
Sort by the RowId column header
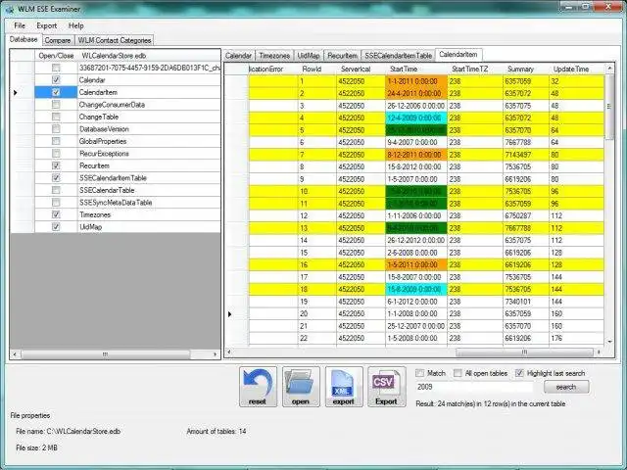pyautogui.click(x=317, y=70)
